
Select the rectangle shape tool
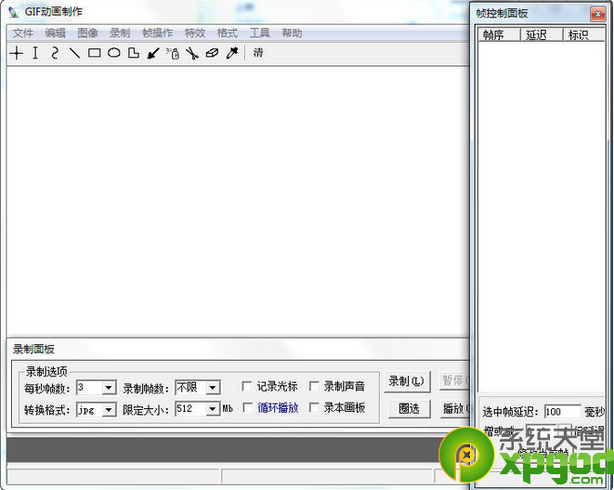[x=94, y=53]
